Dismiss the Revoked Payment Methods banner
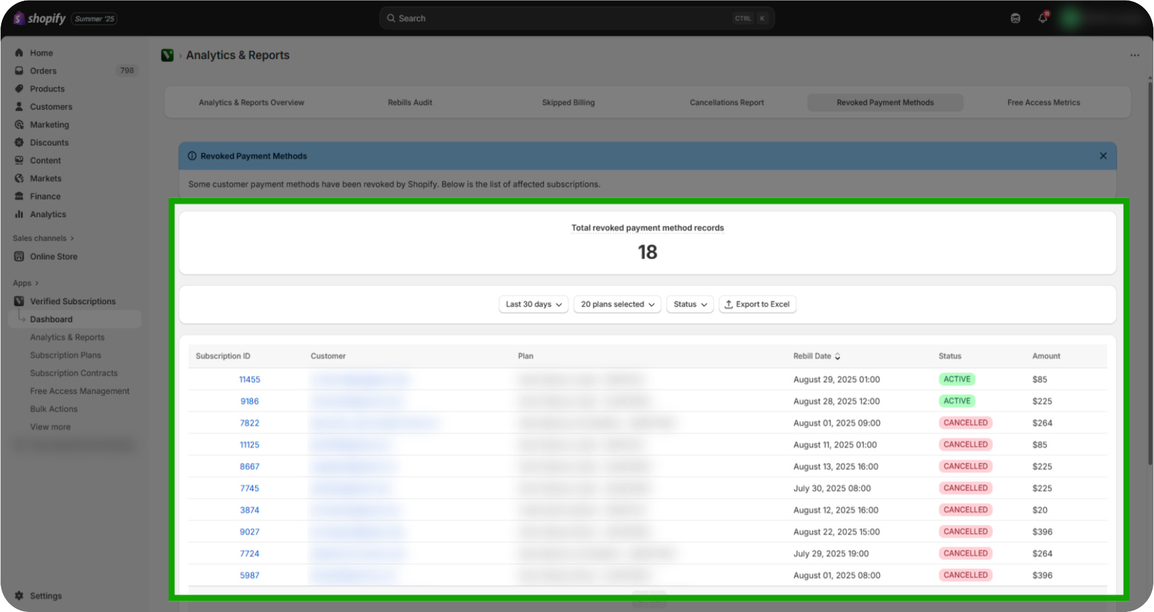Image resolution: width=1154 pixels, height=612 pixels. click(1103, 156)
